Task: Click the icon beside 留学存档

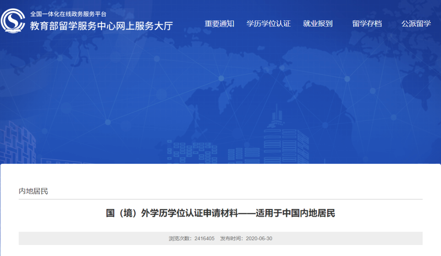Action: coord(348,24)
